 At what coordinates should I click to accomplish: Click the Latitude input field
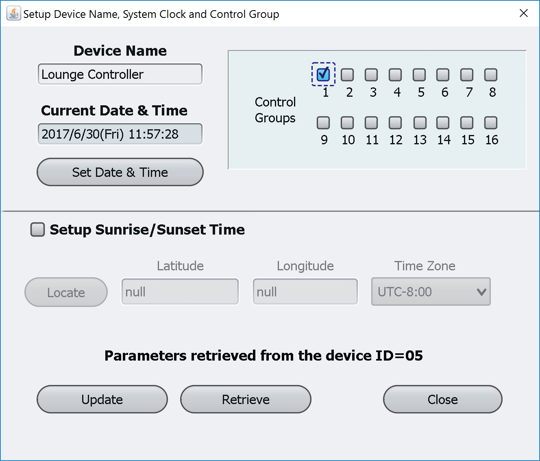(x=180, y=291)
